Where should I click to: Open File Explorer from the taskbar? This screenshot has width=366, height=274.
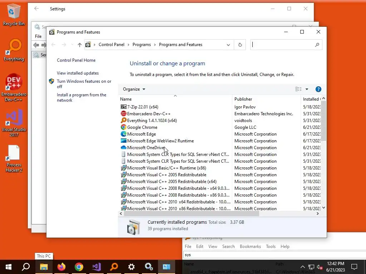point(44,267)
